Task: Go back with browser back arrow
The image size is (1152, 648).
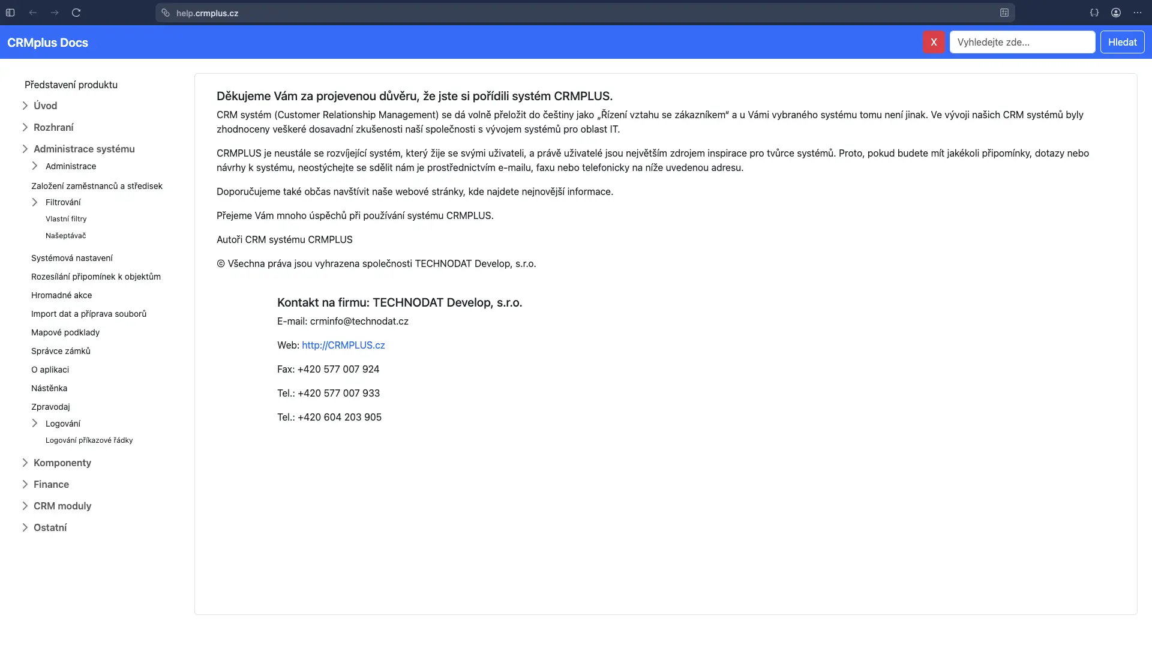Action: 33,13
